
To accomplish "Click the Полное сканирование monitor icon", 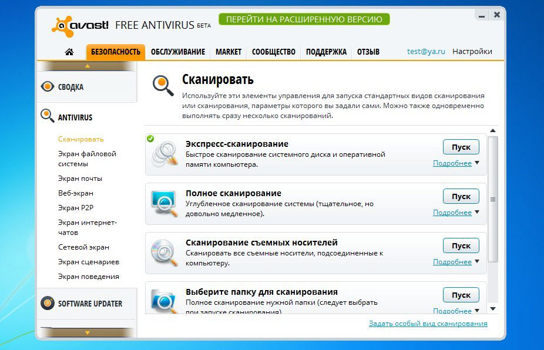I will click(163, 203).
